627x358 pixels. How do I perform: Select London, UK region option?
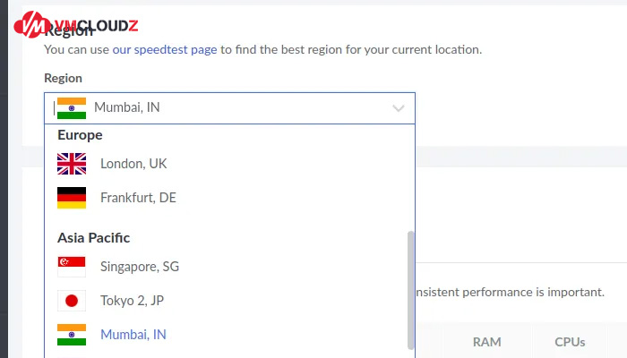tap(133, 164)
